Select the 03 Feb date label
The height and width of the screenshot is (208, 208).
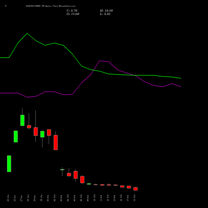[x=61, y=198]
